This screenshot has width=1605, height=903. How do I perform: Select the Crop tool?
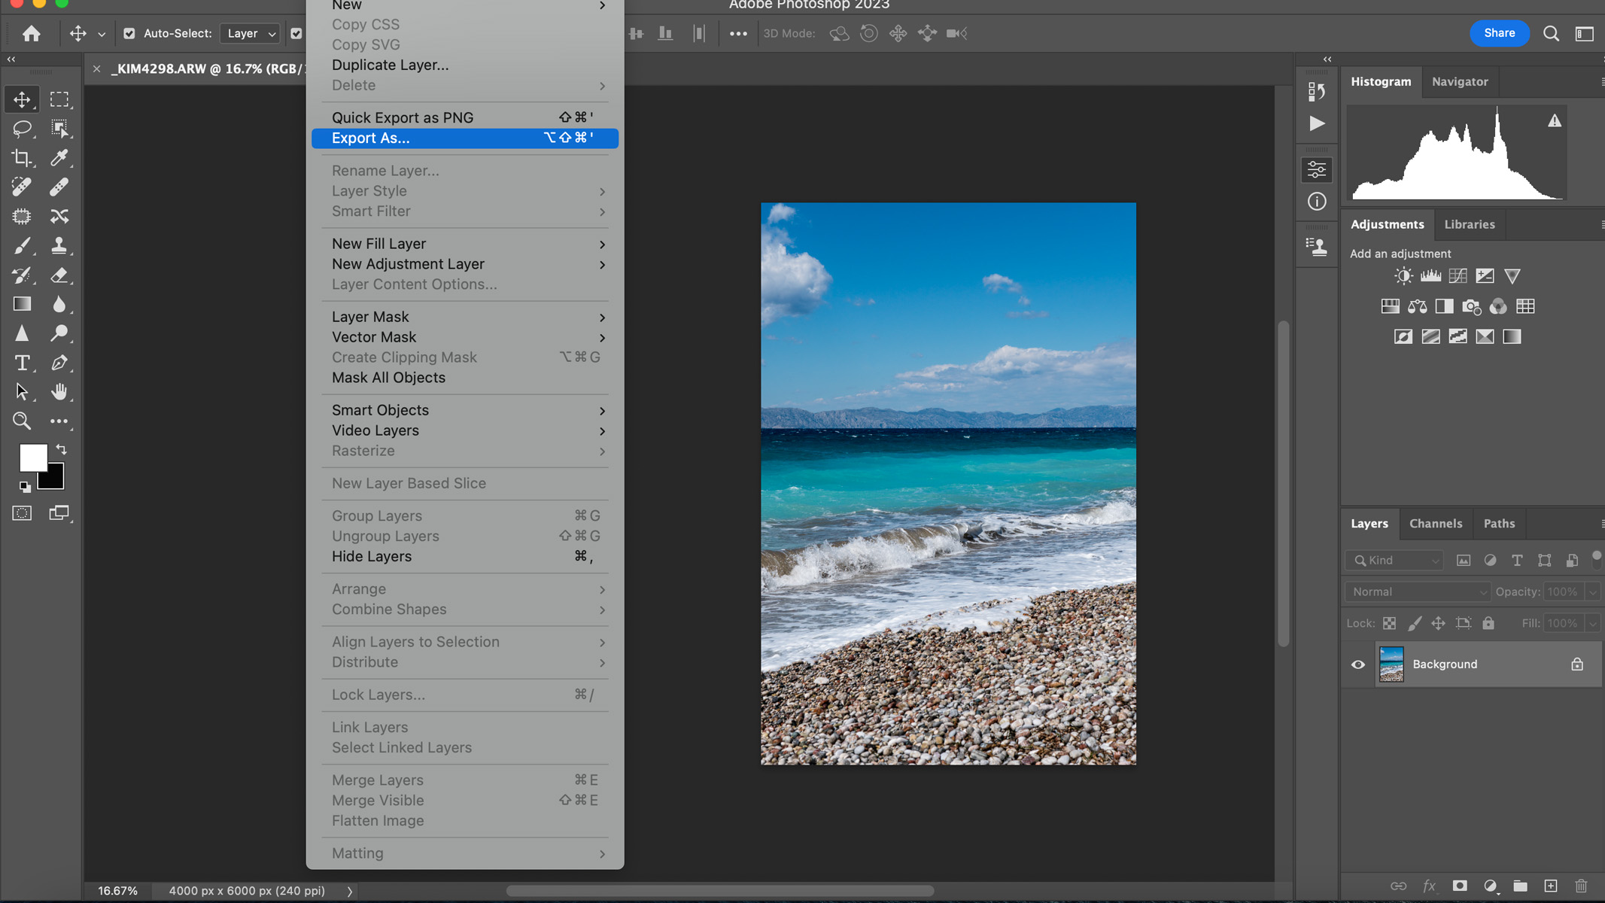[22, 157]
